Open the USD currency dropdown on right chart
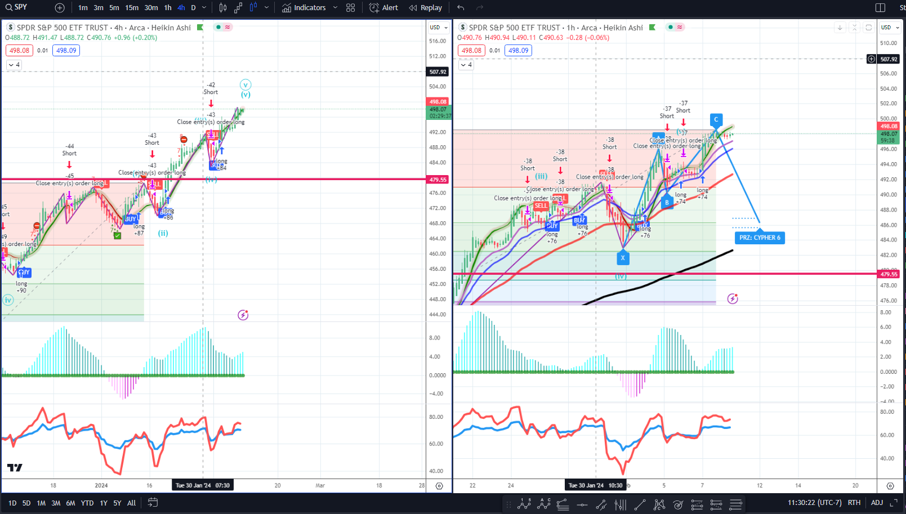906x514 pixels. pos(890,28)
